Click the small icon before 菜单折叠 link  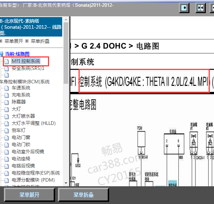pyautogui.click(x=27, y=41)
